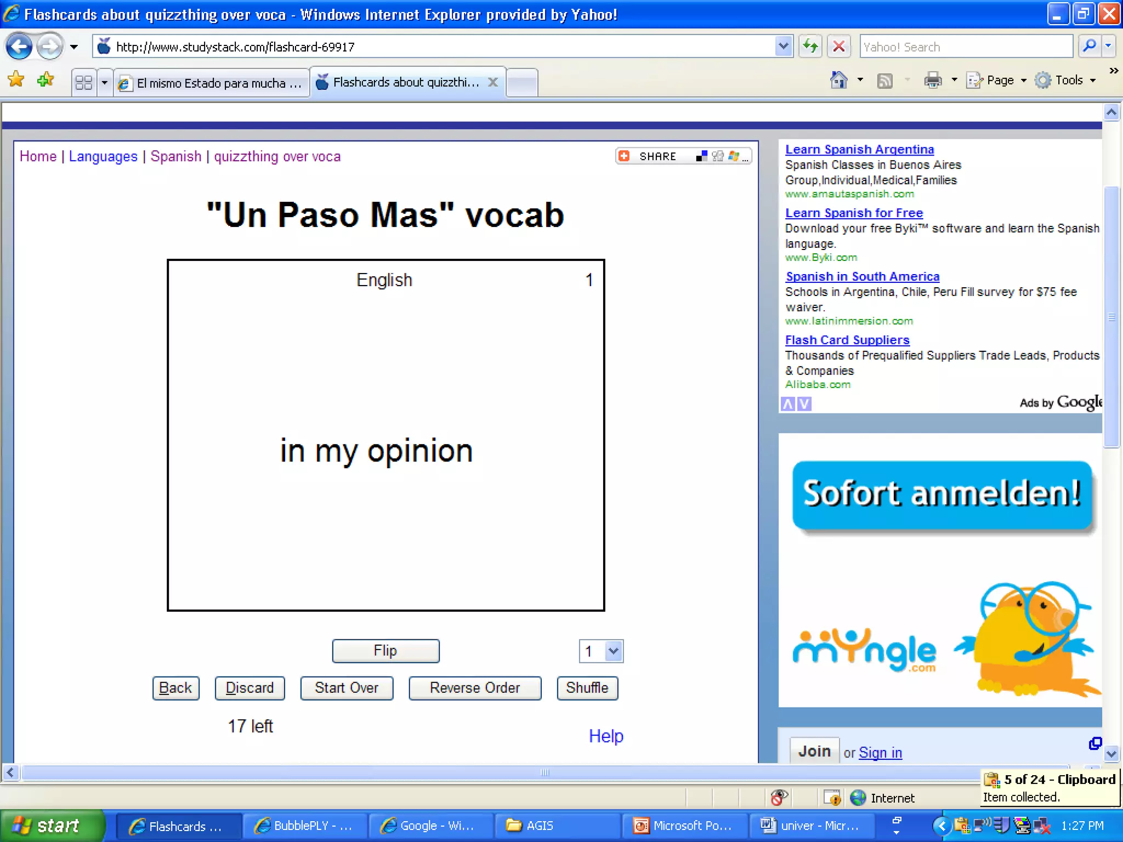1123x842 pixels.
Task: Click the Add to Favorites icon
Action: [x=46, y=80]
